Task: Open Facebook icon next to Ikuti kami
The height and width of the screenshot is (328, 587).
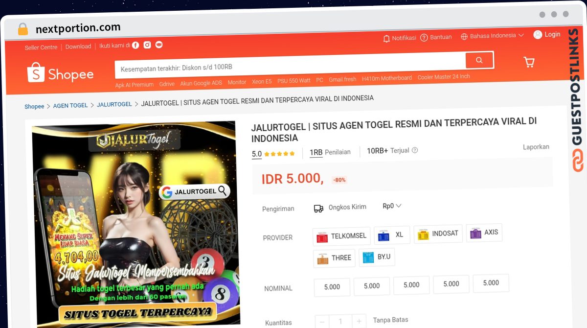Action: pyautogui.click(x=135, y=45)
